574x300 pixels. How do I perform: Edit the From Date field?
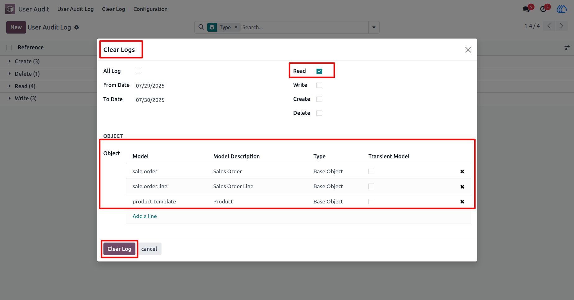coord(150,86)
